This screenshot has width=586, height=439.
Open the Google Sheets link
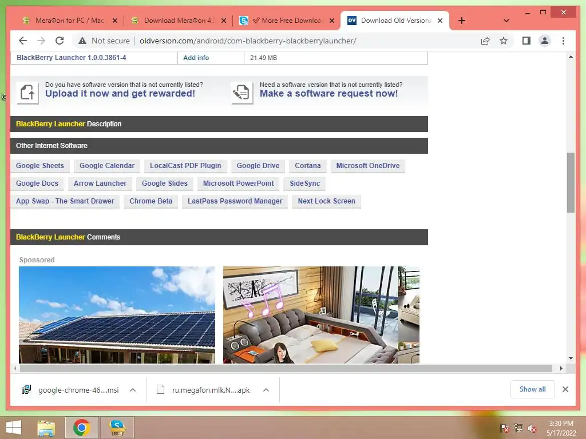pyautogui.click(x=40, y=166)
